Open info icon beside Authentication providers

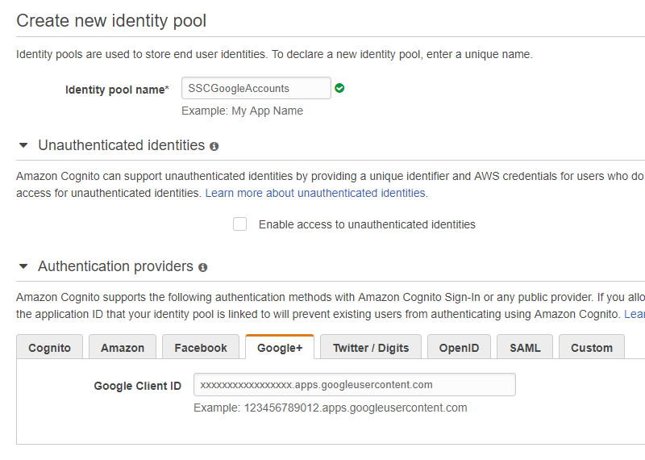(203, 267)
